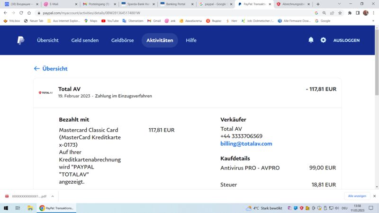Open the browser extensions puzzle icon
This screenshot has width=379, height=213.
pyautogui.click(x=350, y=13)
